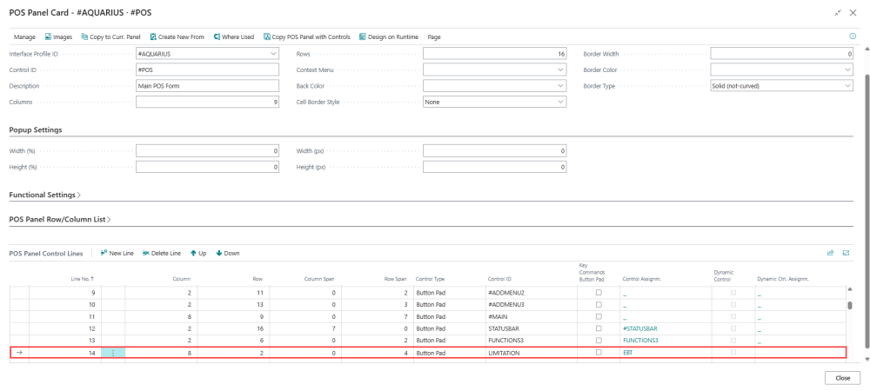
Task: Open row options for line 14
Action: coord(113,353)
